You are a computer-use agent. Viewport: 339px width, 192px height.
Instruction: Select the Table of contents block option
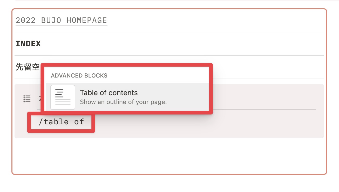point(127,97)
